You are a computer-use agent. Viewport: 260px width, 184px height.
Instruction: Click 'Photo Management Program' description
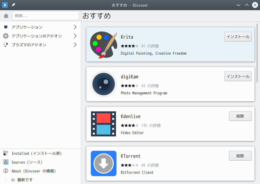[144, 93]
